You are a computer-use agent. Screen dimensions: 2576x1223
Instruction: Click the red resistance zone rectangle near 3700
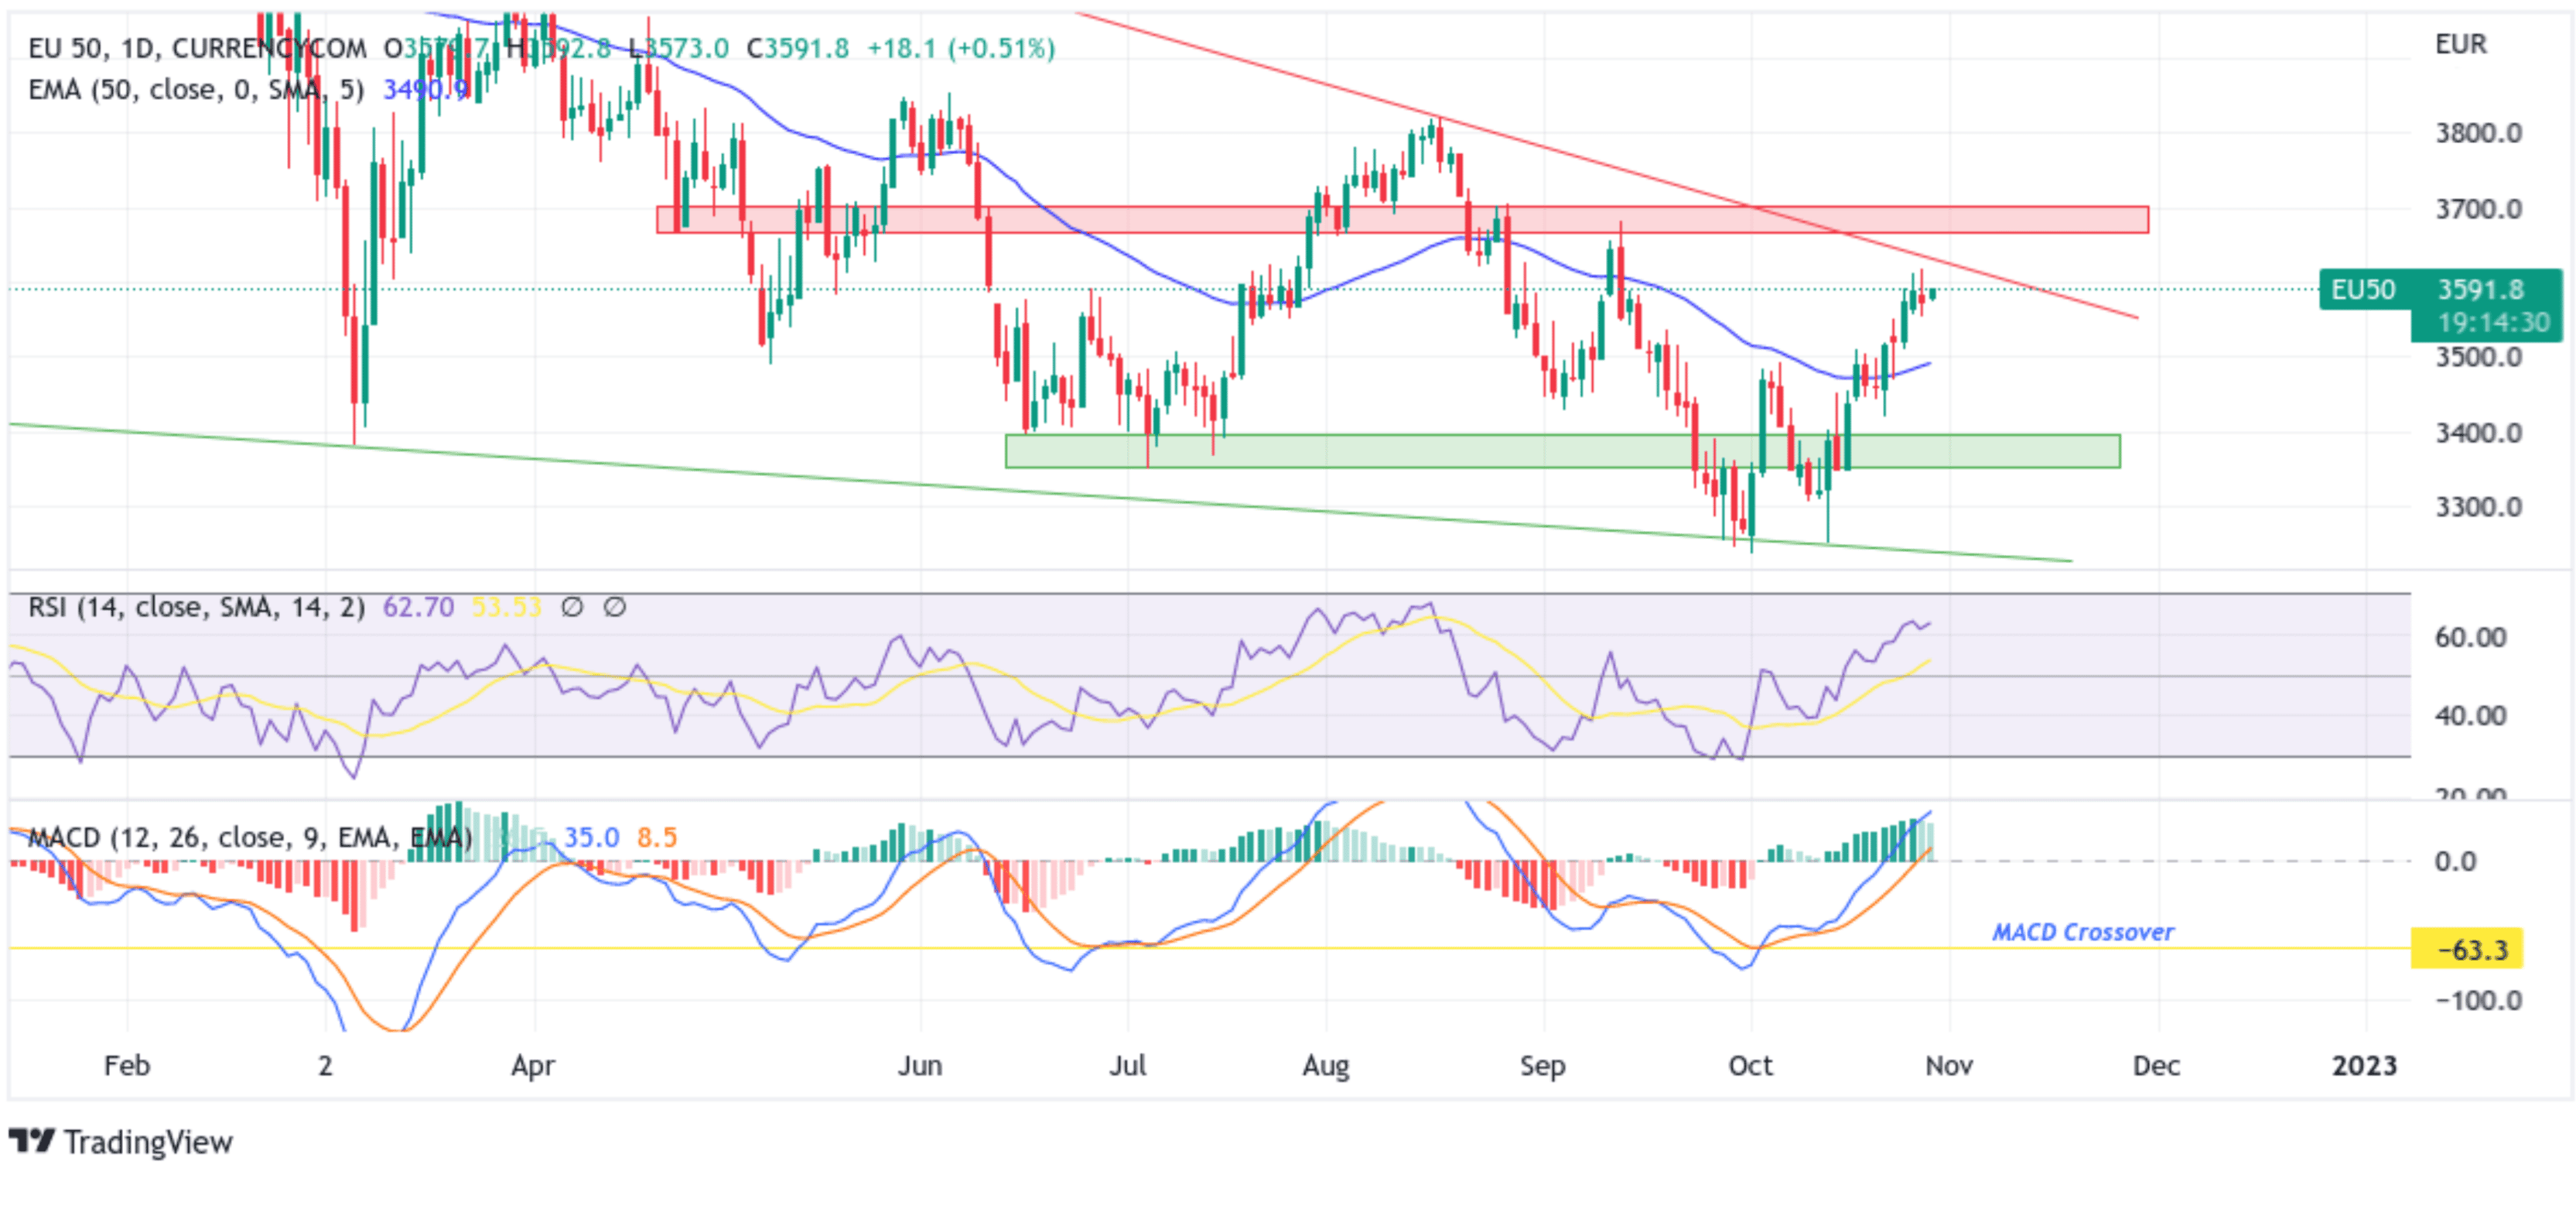(1402, 220)
